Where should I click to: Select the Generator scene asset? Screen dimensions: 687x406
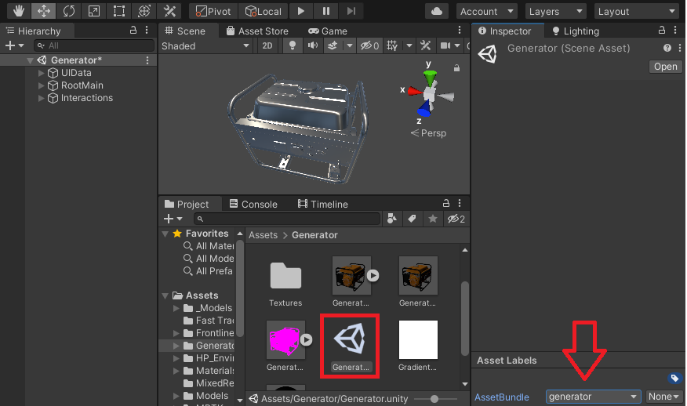click(x=350, y=346)
